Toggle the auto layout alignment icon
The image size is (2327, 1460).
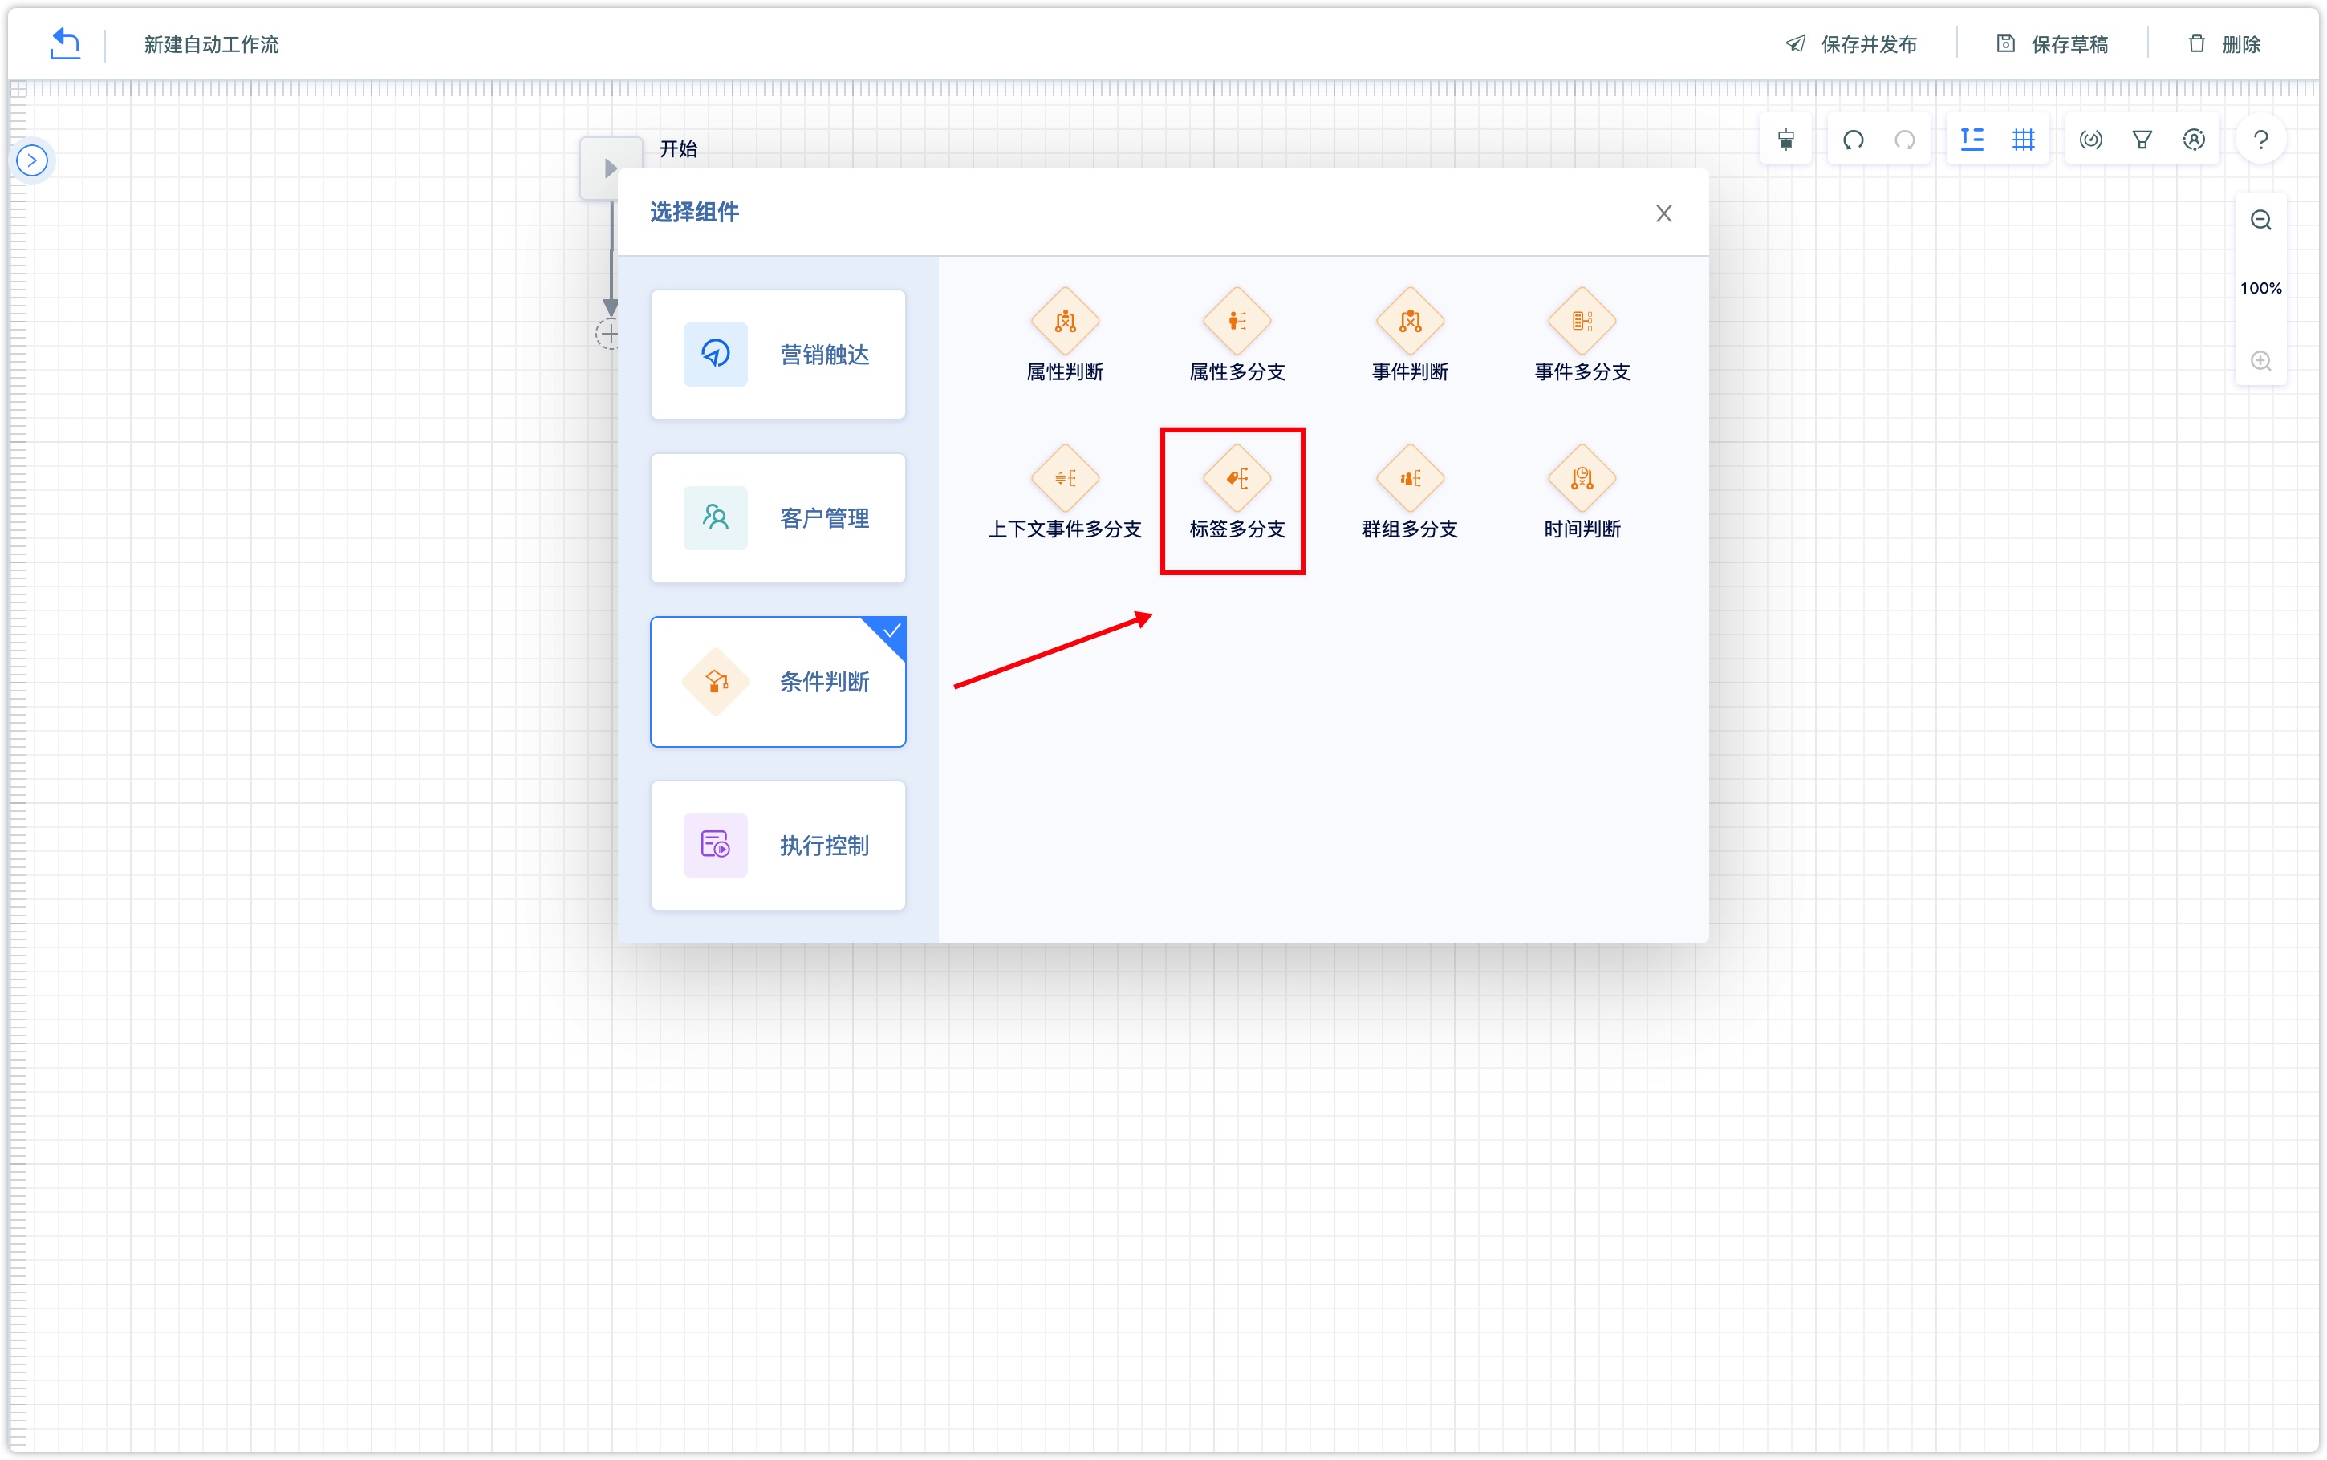[x=1972, y=140]
